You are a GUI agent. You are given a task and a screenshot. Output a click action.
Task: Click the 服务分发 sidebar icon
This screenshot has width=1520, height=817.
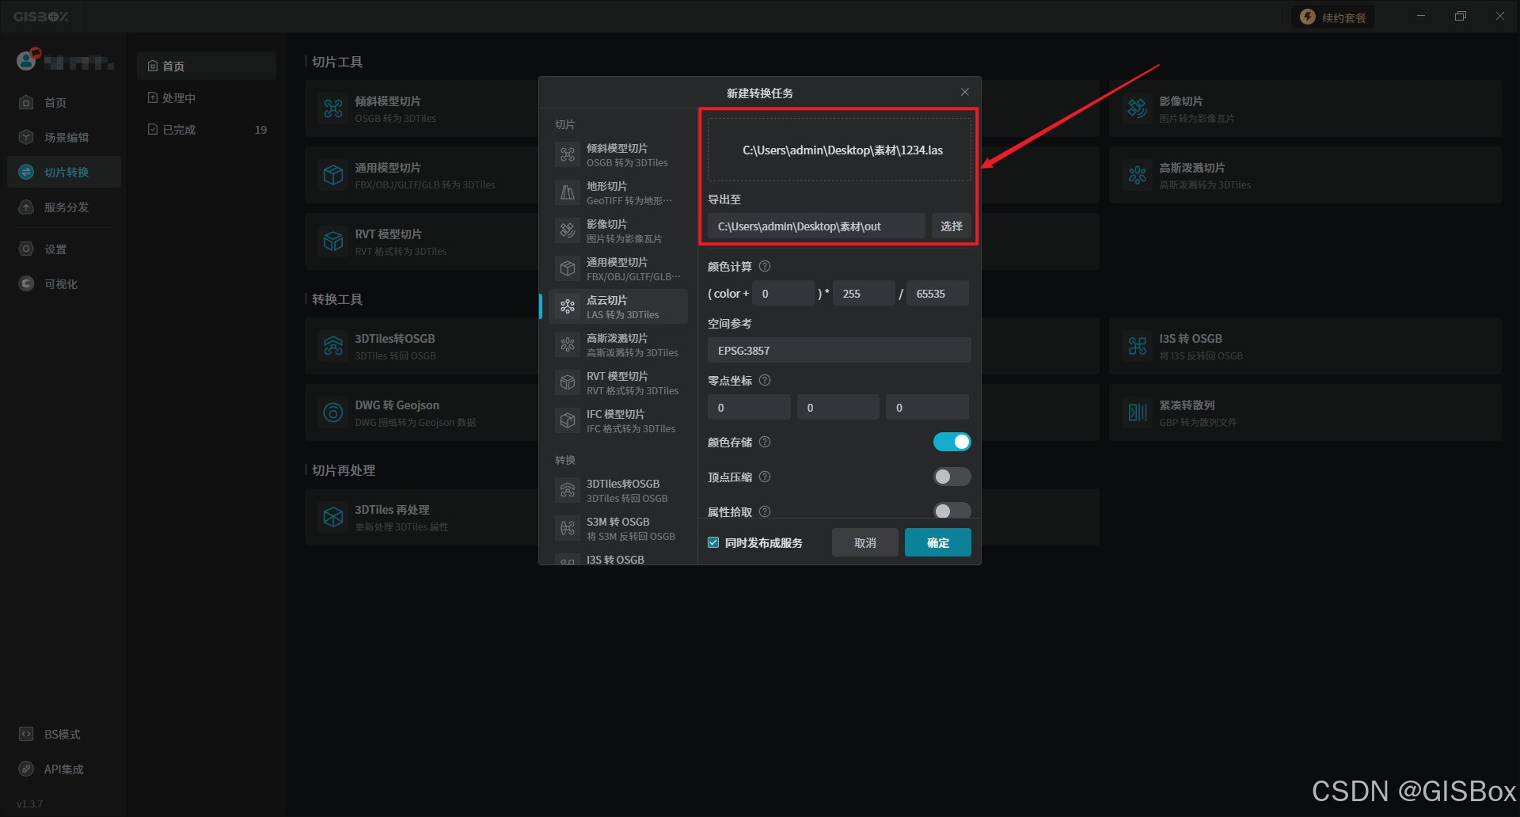(x=26, y=207)
